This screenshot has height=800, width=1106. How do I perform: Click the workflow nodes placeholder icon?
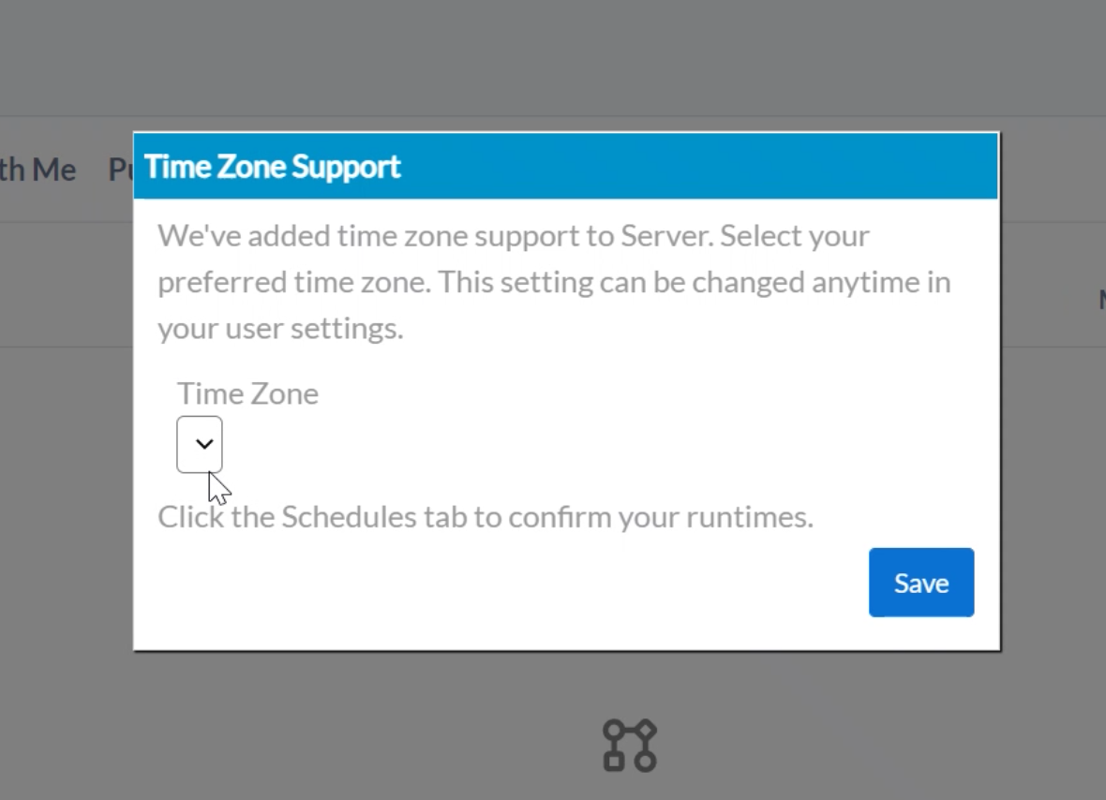[x=630, y=745]
